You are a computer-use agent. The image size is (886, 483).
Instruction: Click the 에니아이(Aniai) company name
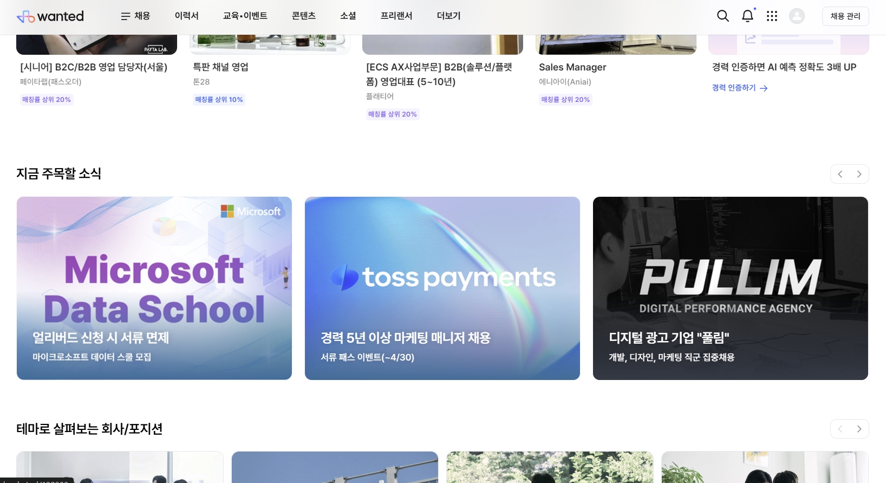click(565, 82)
